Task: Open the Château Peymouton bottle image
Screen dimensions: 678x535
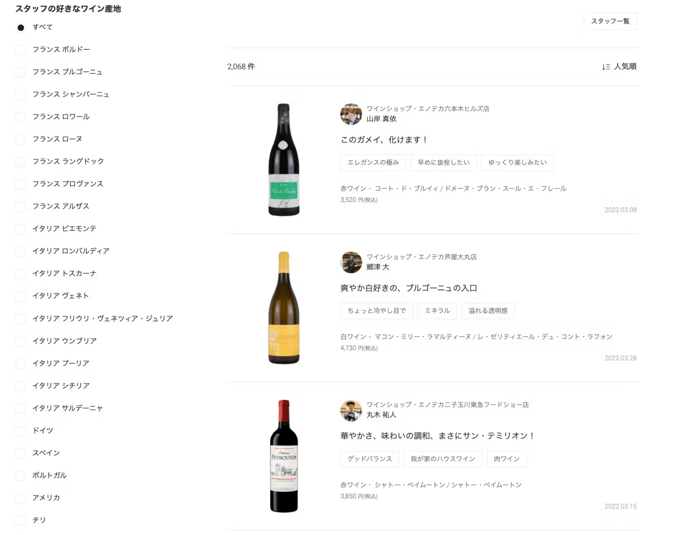Action: tap(284, 456)
